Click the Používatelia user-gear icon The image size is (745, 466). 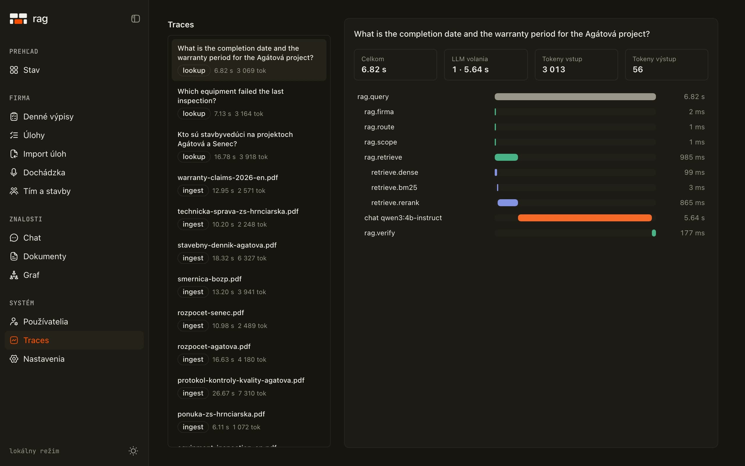click(x=14, y=322)
